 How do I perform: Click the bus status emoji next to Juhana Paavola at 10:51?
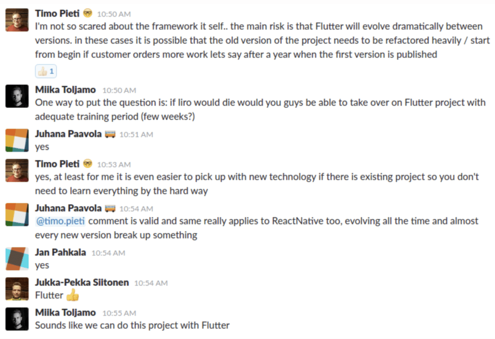pyautogui.click(x=110, y=135)
